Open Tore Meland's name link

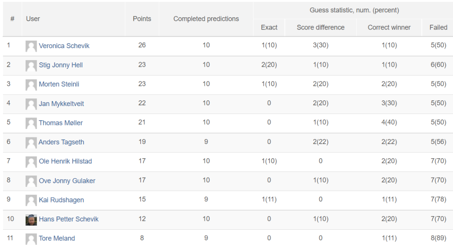[x=57, y=238]
